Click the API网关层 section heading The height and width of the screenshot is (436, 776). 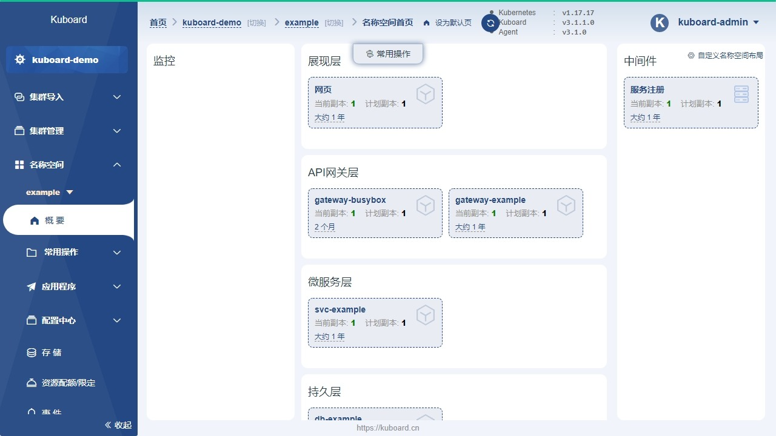[x=333, y=173]
